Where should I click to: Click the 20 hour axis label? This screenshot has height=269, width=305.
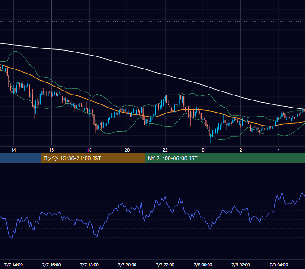tap(127, 150)
